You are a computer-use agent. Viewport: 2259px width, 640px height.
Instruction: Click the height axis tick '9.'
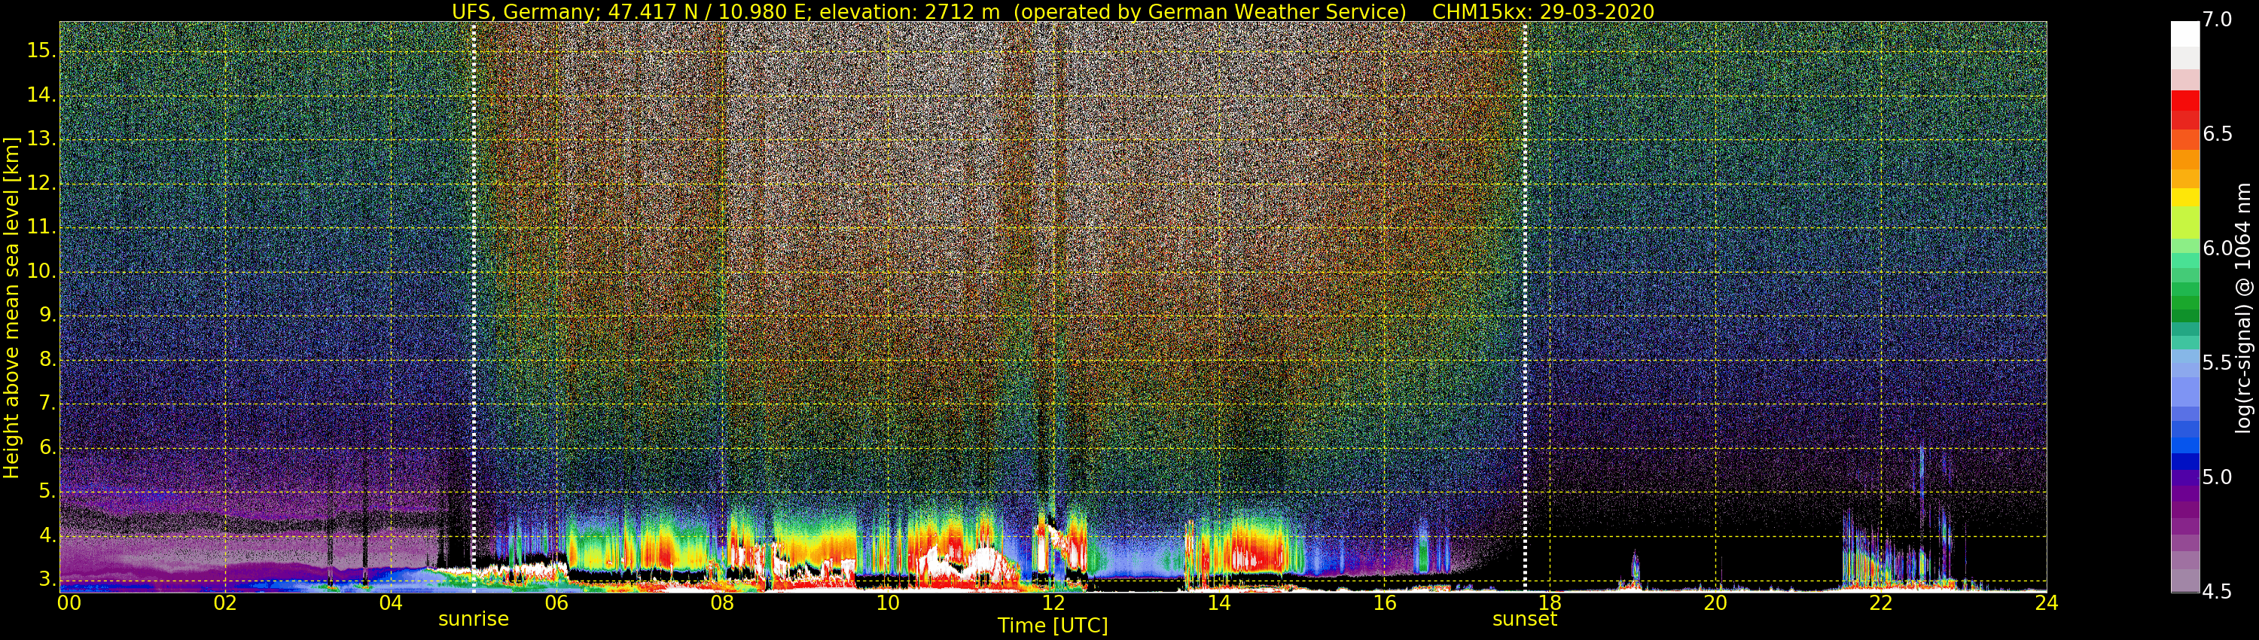(47, 315)
